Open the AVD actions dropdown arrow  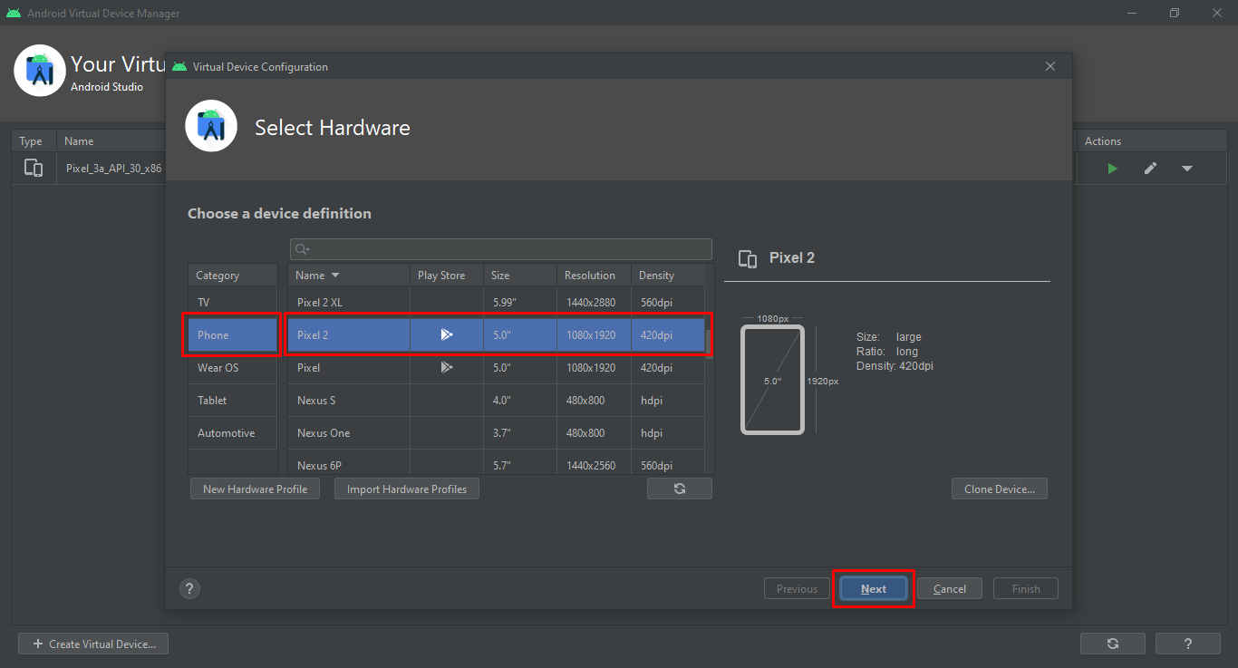1186,169
